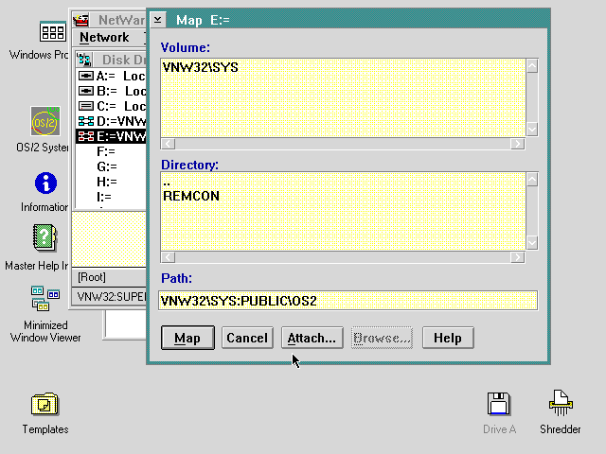
Task: Click Volume list scroll down arrow
Action: (532, 130)
